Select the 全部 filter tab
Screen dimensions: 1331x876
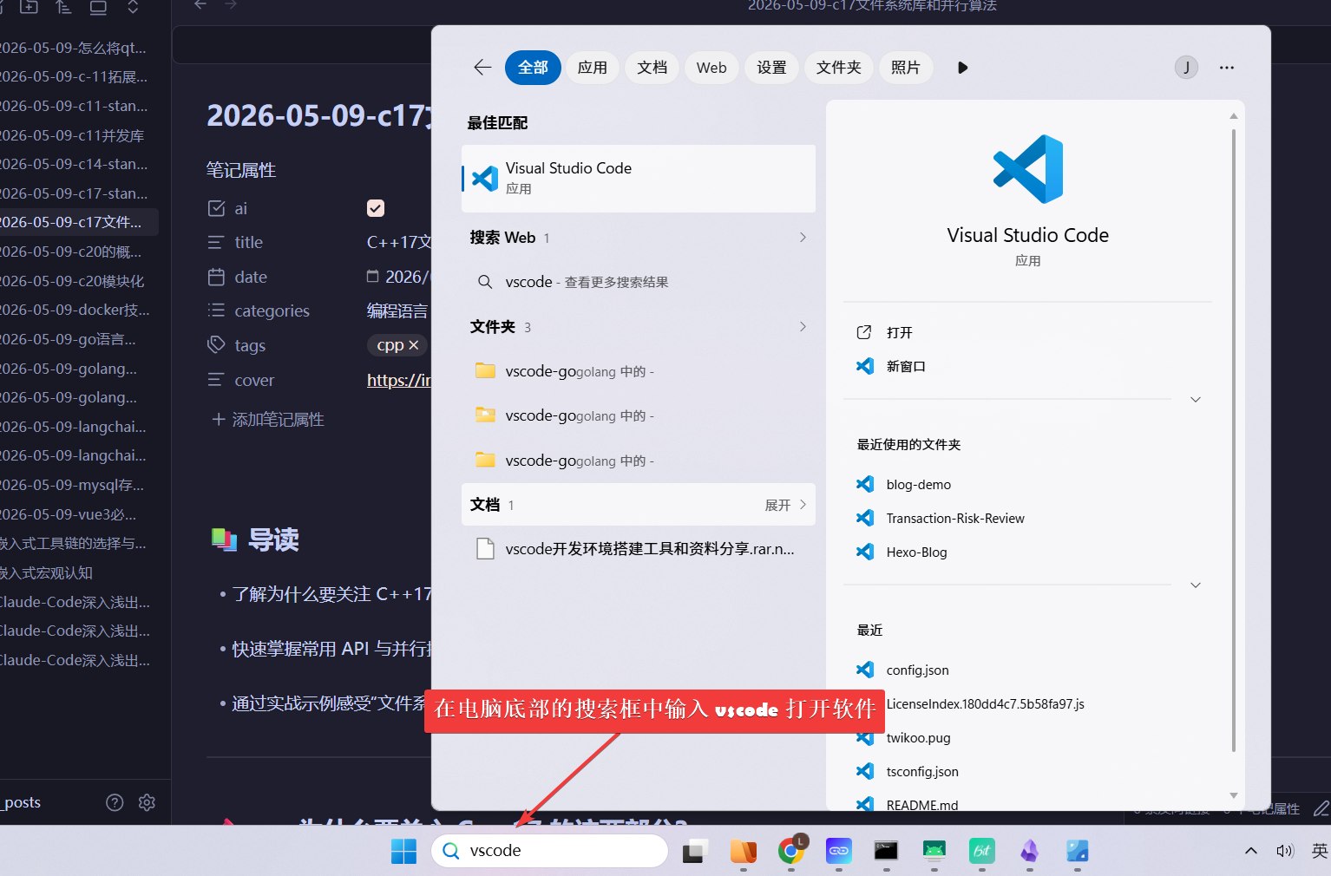click(533, 68)
